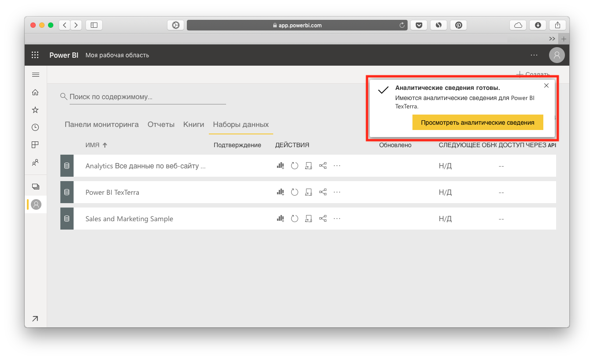This screenshot has width=594, height=360.
Task: Go back in the Safari browser
Action: pyautogui.click(x=65, y=25)
